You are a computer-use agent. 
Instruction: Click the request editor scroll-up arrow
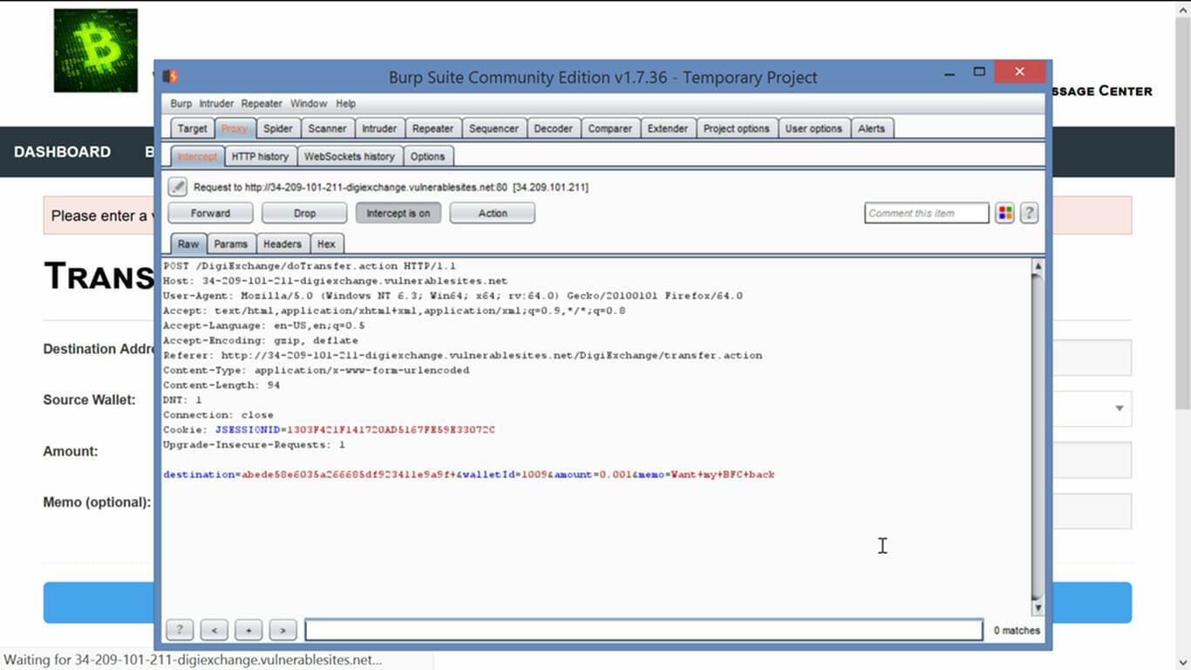coord(1038,265)
